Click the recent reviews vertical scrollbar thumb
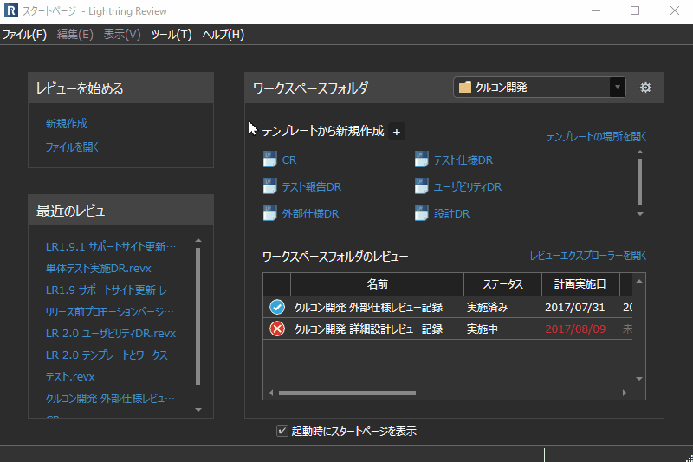693x462 pixels. 198,316
